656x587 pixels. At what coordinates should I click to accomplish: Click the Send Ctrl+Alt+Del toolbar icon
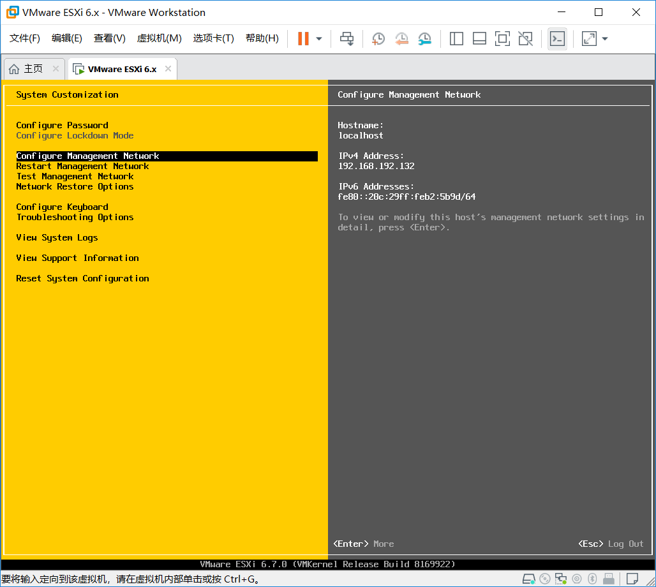347,38
